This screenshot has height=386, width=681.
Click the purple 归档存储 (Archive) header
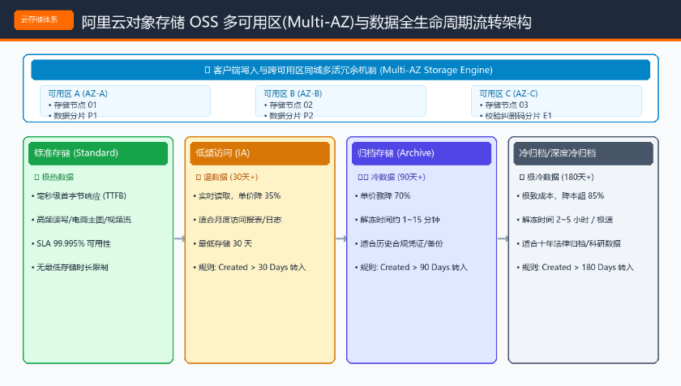point(422,153)
